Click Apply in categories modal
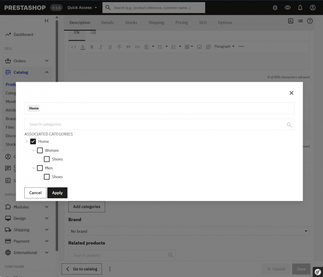 tap(57, 193)
